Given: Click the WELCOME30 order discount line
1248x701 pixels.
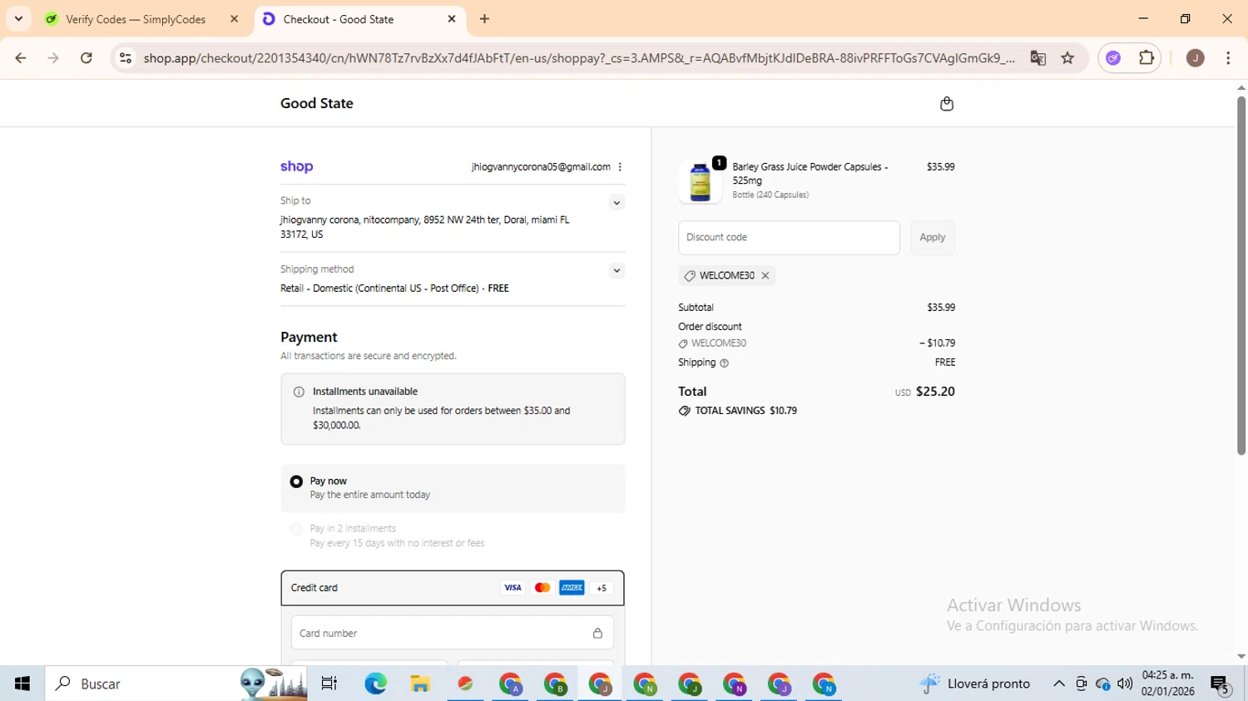Looking at the screenshot, I should coord(719,343).
